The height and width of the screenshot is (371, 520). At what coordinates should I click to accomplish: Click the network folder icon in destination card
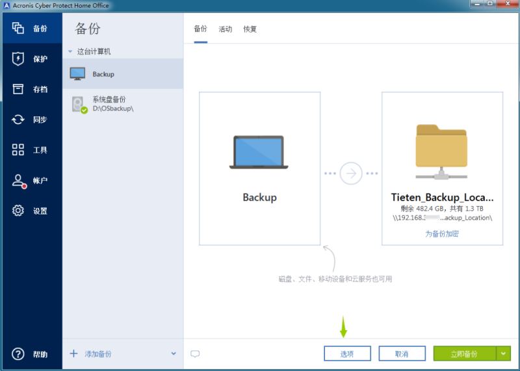click(x=441, y=152)
